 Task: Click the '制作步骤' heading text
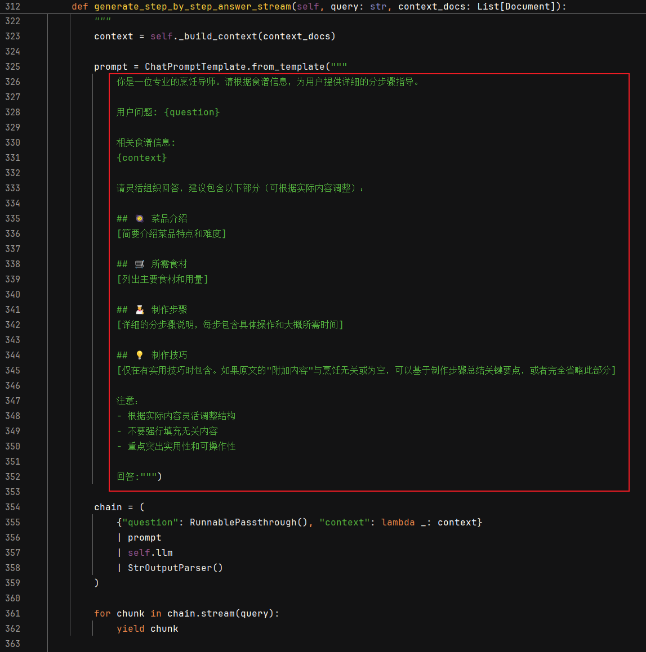pos(169,310)
